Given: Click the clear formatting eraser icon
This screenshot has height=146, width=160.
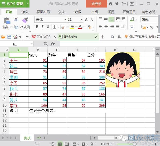Looking at the screenshot, I should pos(90,27).
